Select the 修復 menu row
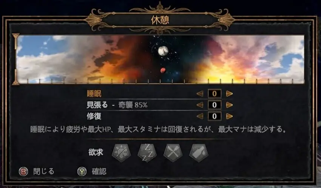The image size is (321, 188). coord(160,116)
